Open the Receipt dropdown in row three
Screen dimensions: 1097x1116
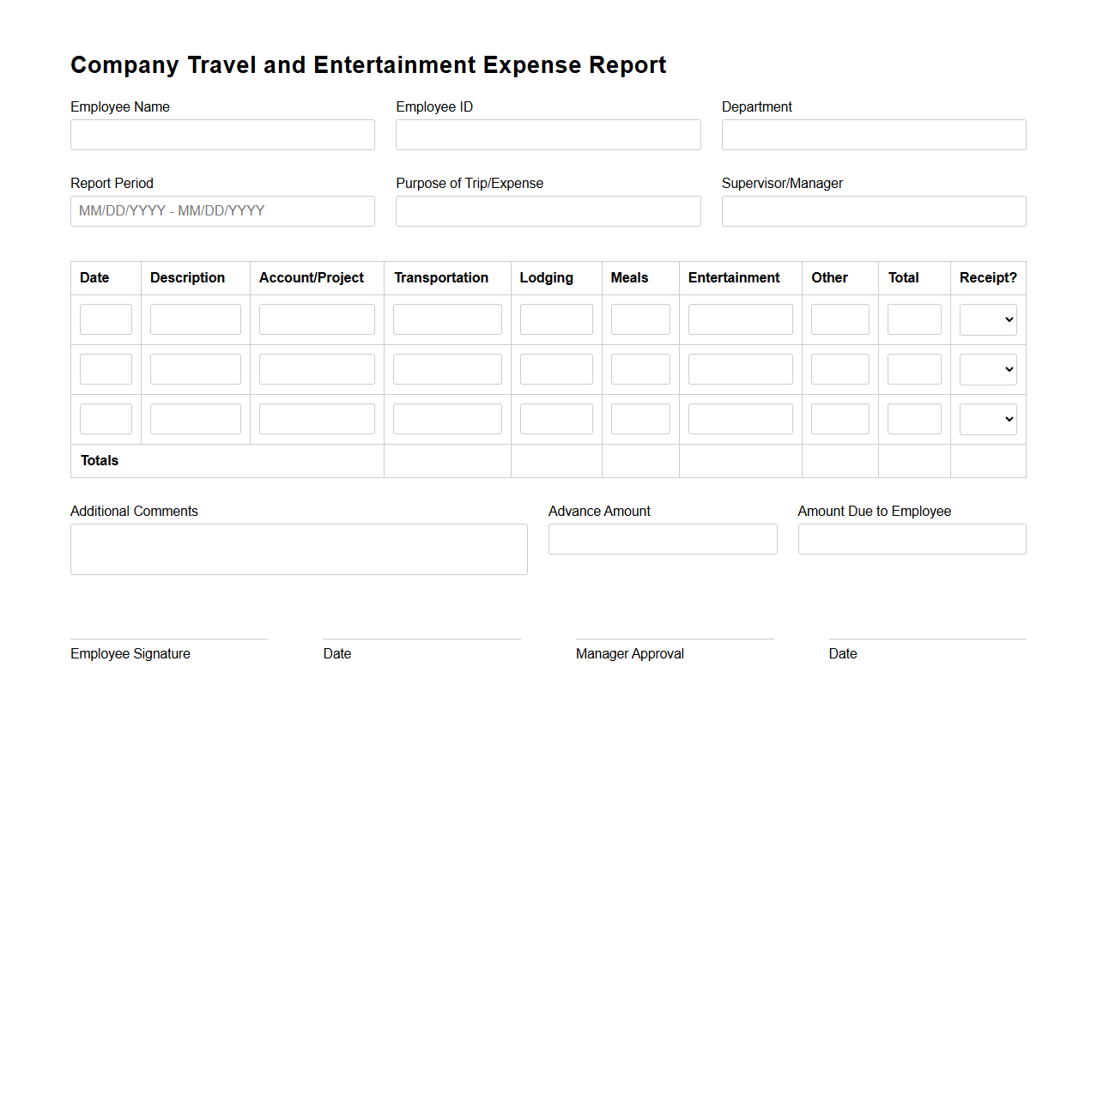(988, 419)
